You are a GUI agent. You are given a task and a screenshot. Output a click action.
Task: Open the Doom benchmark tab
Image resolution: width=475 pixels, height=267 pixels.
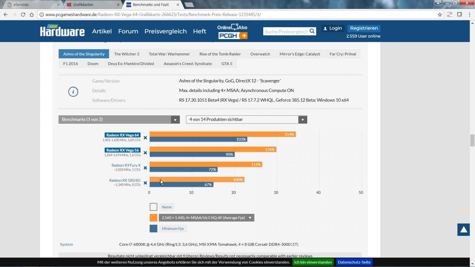tap(93, 63)
